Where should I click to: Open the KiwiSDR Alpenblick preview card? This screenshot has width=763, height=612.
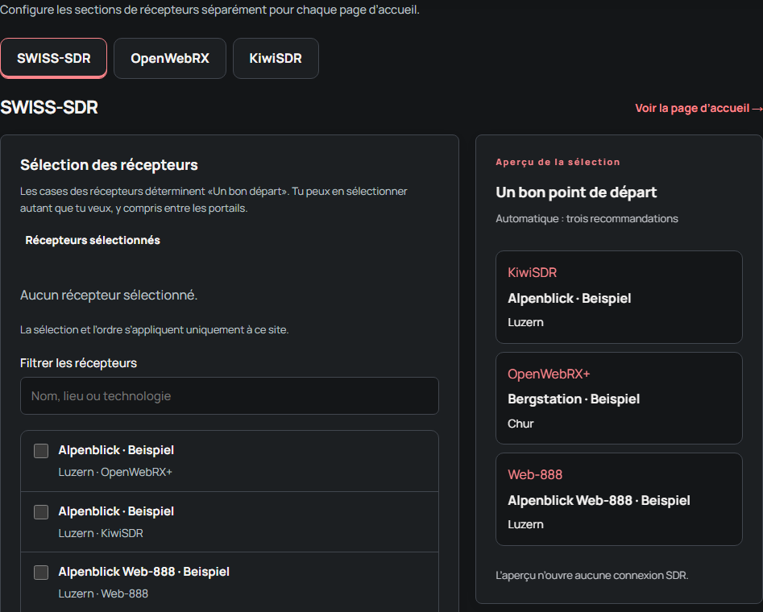pos(619,297)
